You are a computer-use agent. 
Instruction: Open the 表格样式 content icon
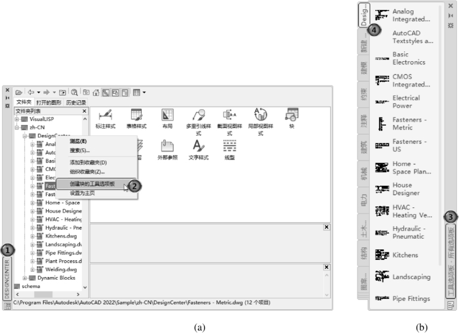point(136,119)
